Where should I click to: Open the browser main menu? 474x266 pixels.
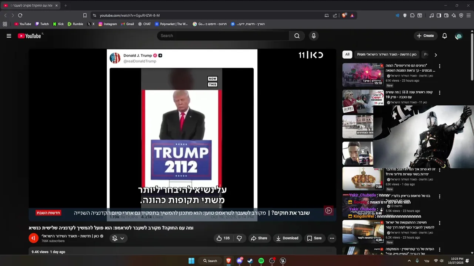tap(468, 16)
